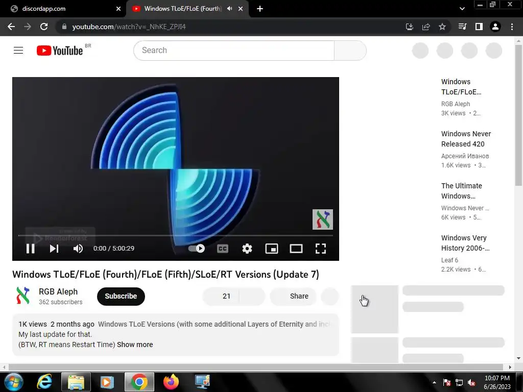Image resolution: width=523 pixels, height=392 pixels.
Task: Show hidden tray icons arrow
Action: [x=434, y=382]
